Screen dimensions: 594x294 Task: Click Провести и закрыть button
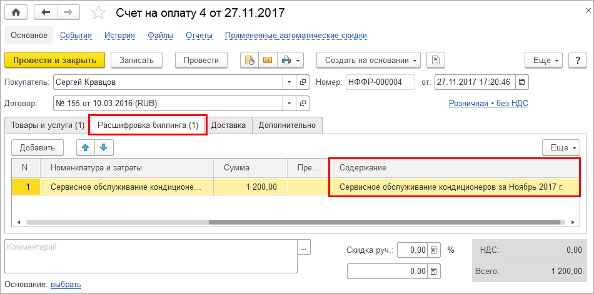(x=54, y=60)
